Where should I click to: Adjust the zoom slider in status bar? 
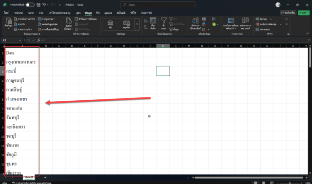(x=290, y=183)
